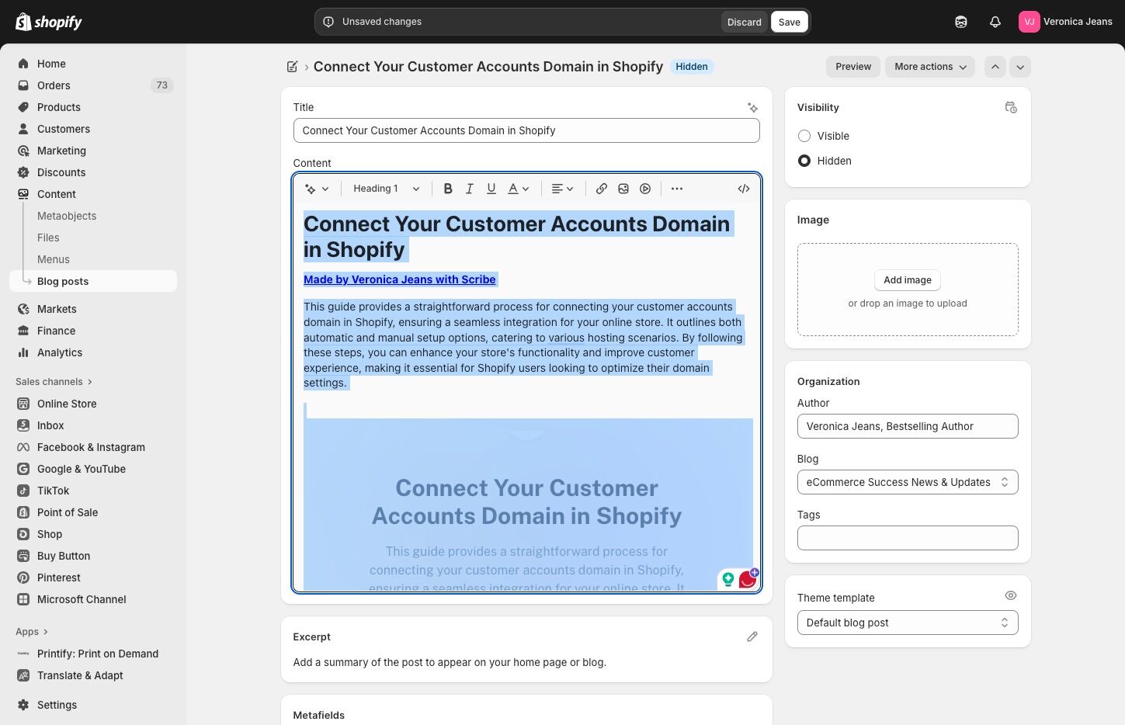Screen dimensions: 1125x725
Task: Open the Pinterest sales channel
Action: [x=93, y=578]
